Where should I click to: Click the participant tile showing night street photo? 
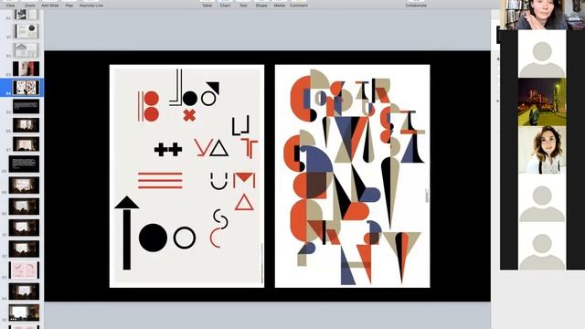pos(542,101)
